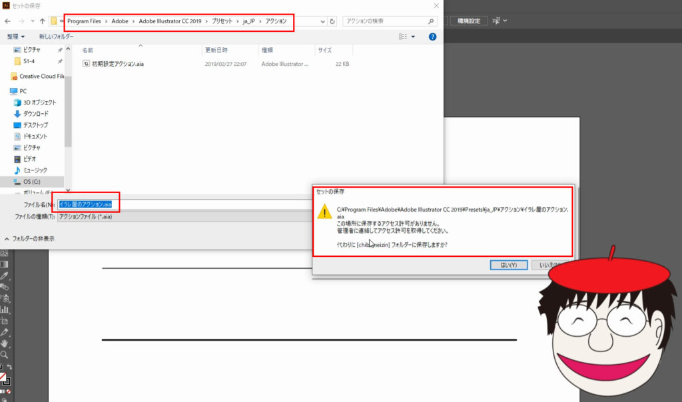Go up one folder level with the up arrow
This screenshot has height=402, width=682.
click(42, 21)
